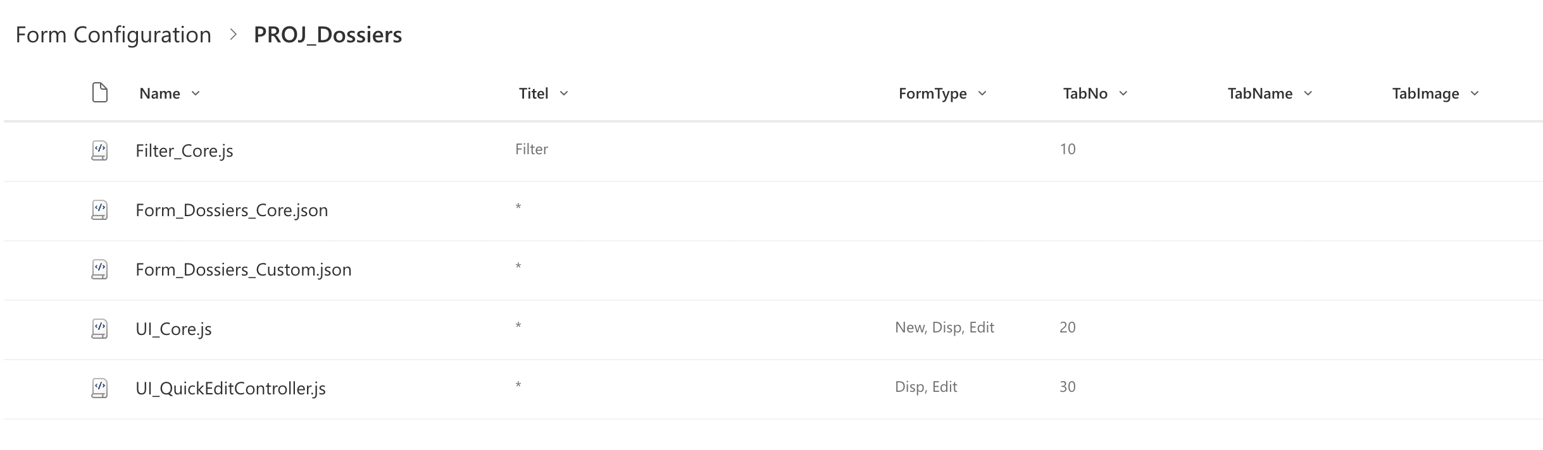
Task: Open Form_Dossiers_Core.json file
Action: [x=232, y=210]
